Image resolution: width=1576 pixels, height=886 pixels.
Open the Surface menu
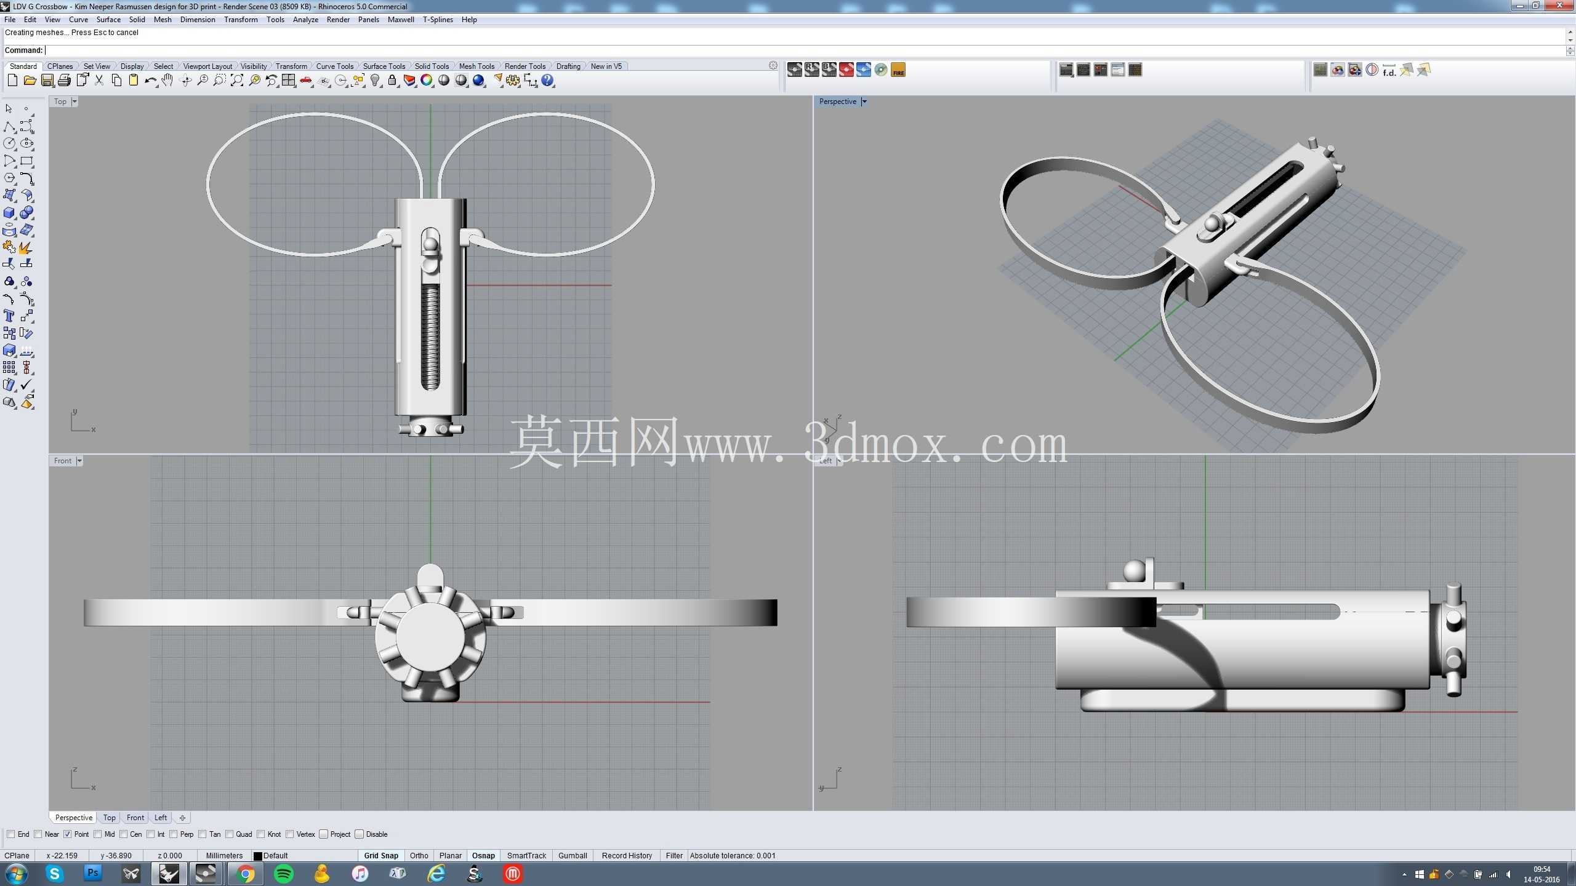coord(108,20)
